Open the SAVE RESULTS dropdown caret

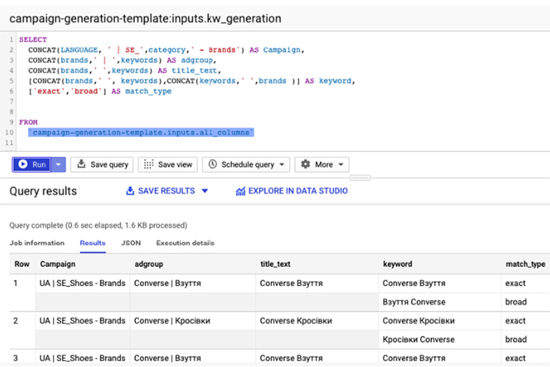pyautogui.click(x=205, y=191)
